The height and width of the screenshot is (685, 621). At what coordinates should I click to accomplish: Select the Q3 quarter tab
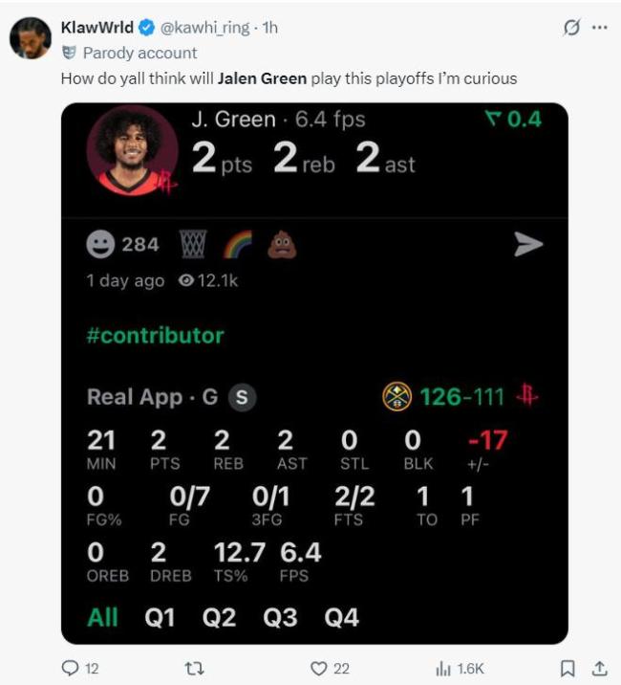(280, 618)
